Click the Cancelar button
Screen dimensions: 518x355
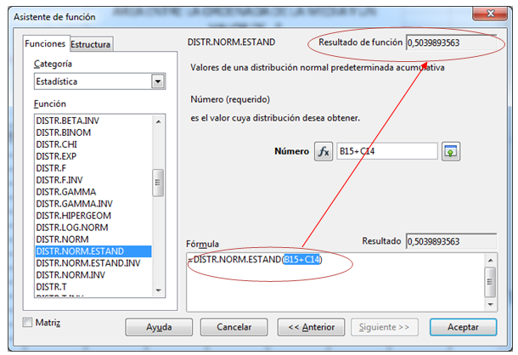(x=234, y=327)
